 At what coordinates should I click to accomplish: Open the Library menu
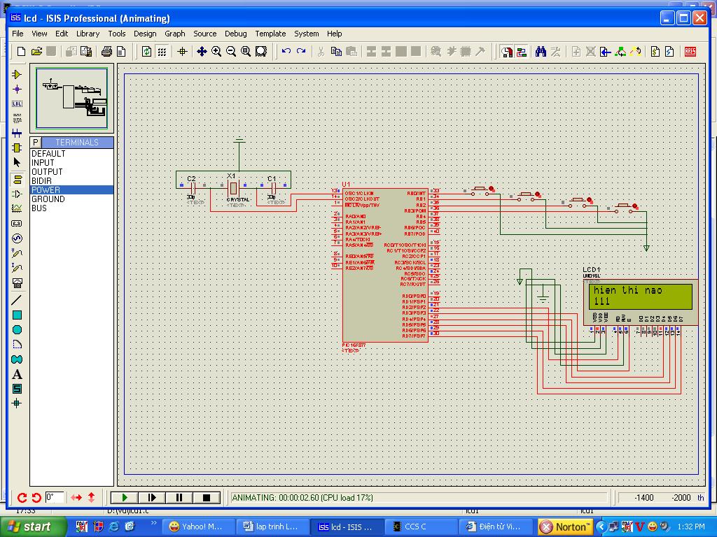[x=88, y=34]
